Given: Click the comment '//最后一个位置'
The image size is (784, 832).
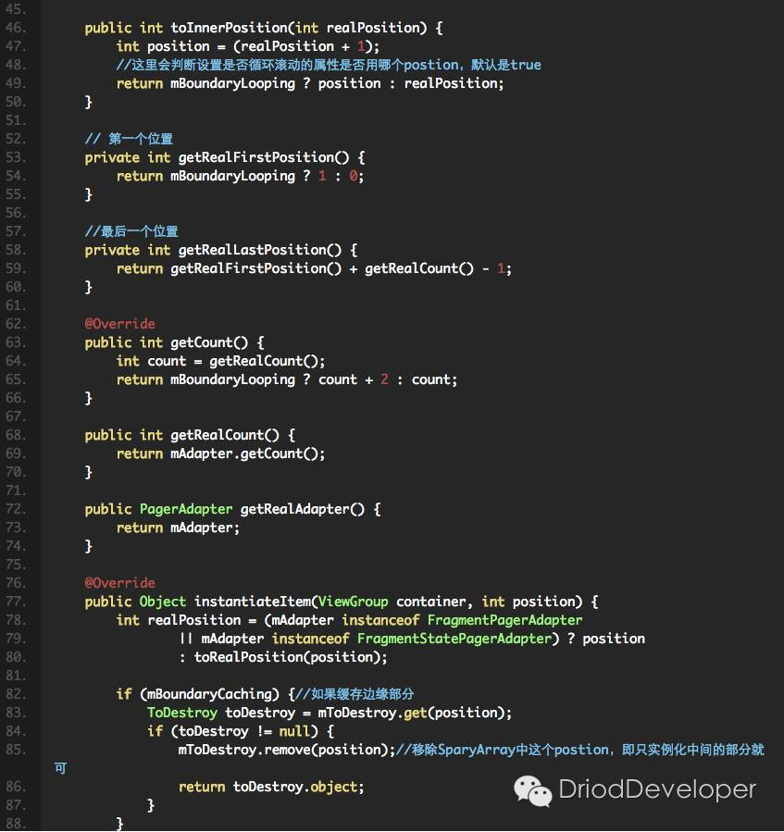Looking at the screenshot, I should (131, 231).
